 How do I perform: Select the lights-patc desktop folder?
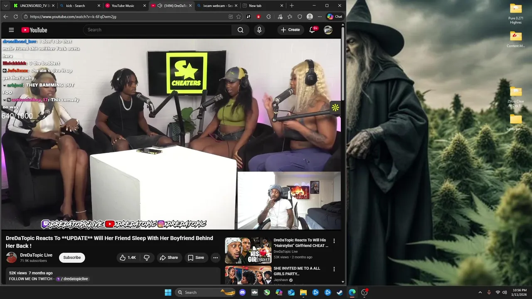click(516, 123)
